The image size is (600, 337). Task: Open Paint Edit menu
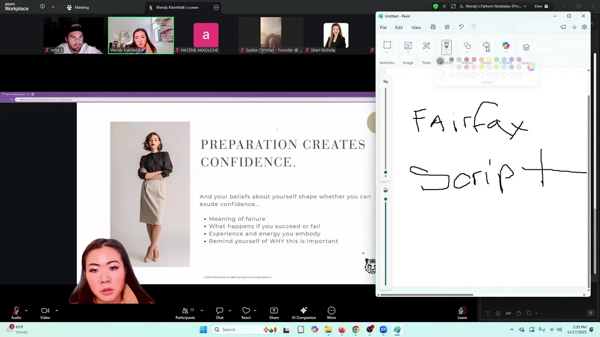click(399, 28)
